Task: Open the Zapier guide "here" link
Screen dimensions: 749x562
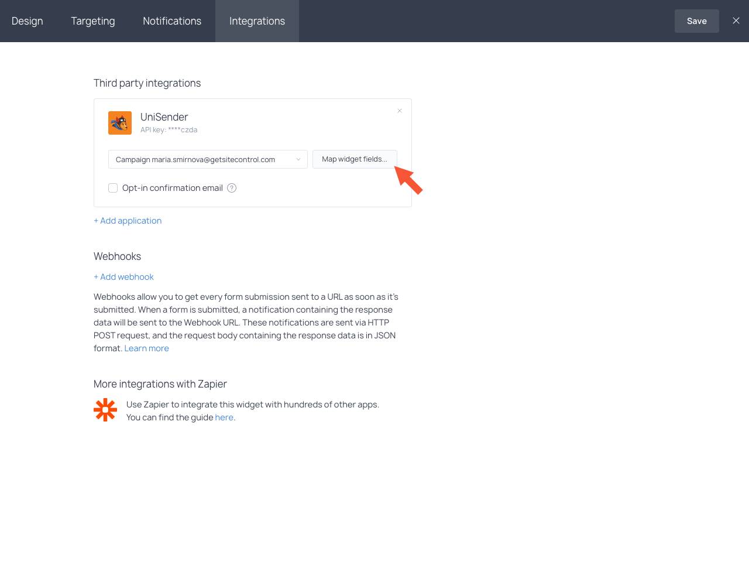Action: [x=224, y=417]
